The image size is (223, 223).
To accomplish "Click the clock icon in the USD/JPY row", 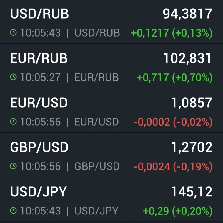I will coord(13,211).
